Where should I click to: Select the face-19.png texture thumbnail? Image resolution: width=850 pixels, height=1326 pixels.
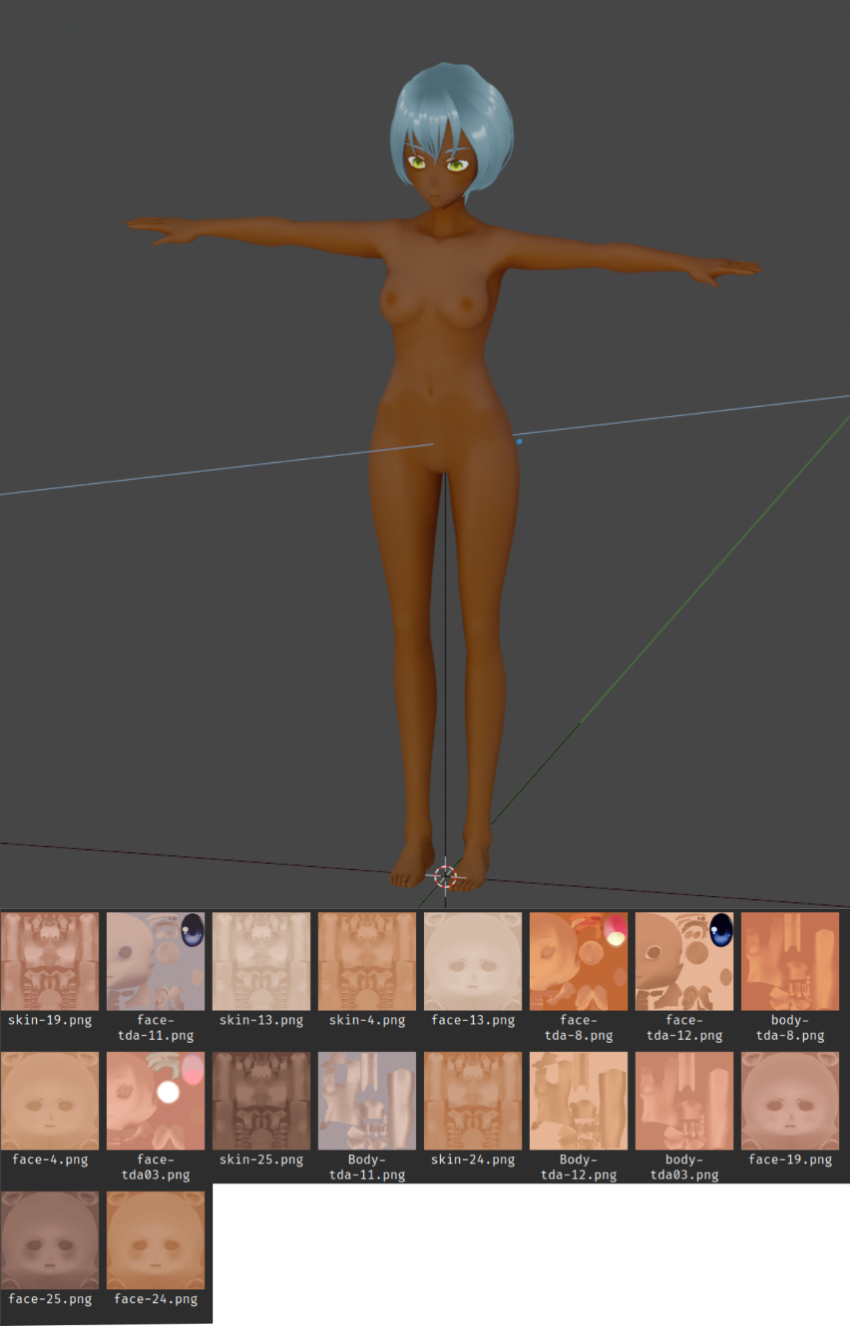click(790, 1101)
